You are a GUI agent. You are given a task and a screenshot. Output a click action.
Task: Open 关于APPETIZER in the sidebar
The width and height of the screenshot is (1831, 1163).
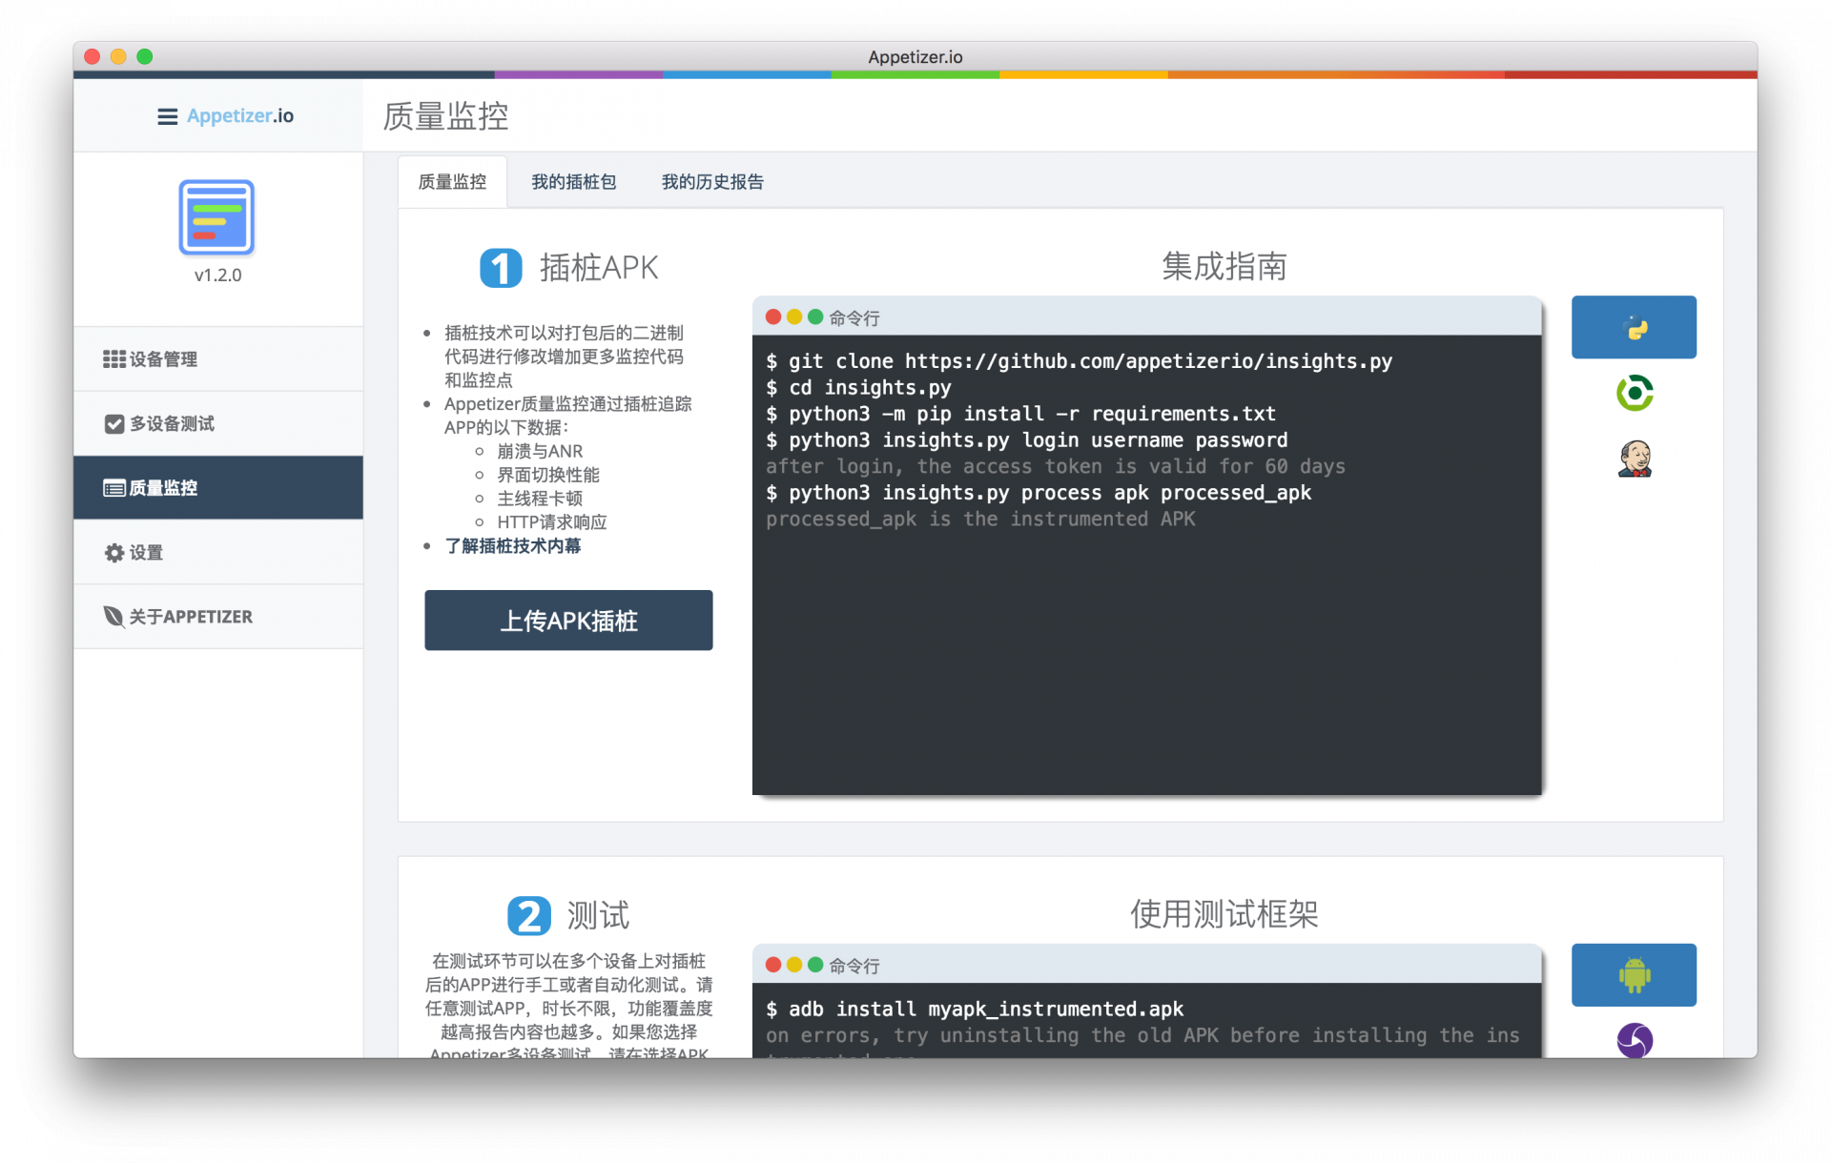point(218,617)
